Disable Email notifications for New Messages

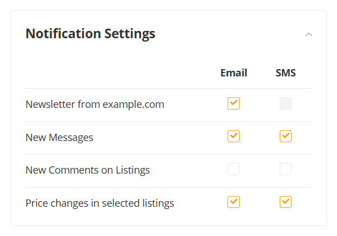(234, 137)
